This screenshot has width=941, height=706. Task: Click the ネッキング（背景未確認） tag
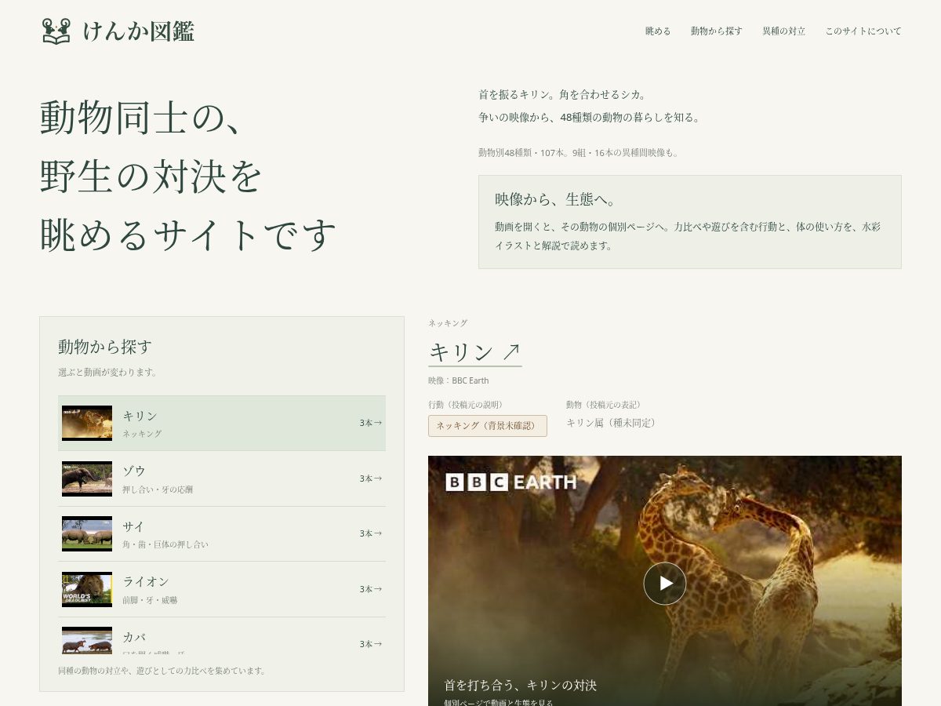coord(488,426)
